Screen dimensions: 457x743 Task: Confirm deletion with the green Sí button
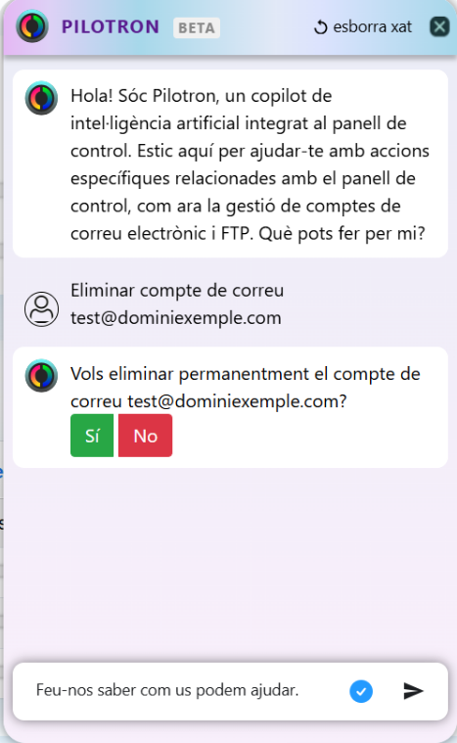click(92, 436)
